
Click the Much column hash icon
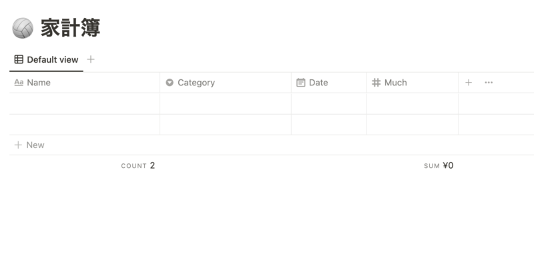[376, 83]
